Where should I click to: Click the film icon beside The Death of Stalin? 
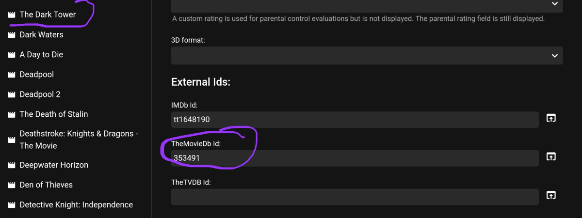click(x=12, y=114)
